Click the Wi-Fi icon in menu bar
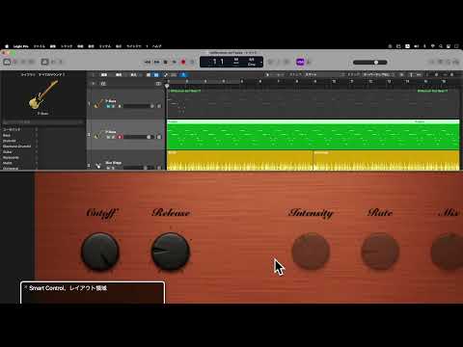This screenshot has height=347, width=463. [433, 46]
